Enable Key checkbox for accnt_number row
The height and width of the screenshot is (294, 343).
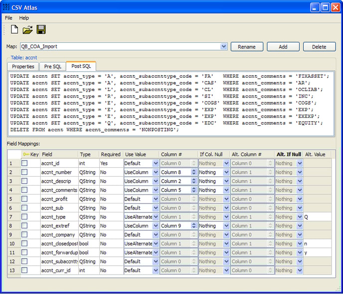click(24, 172)
